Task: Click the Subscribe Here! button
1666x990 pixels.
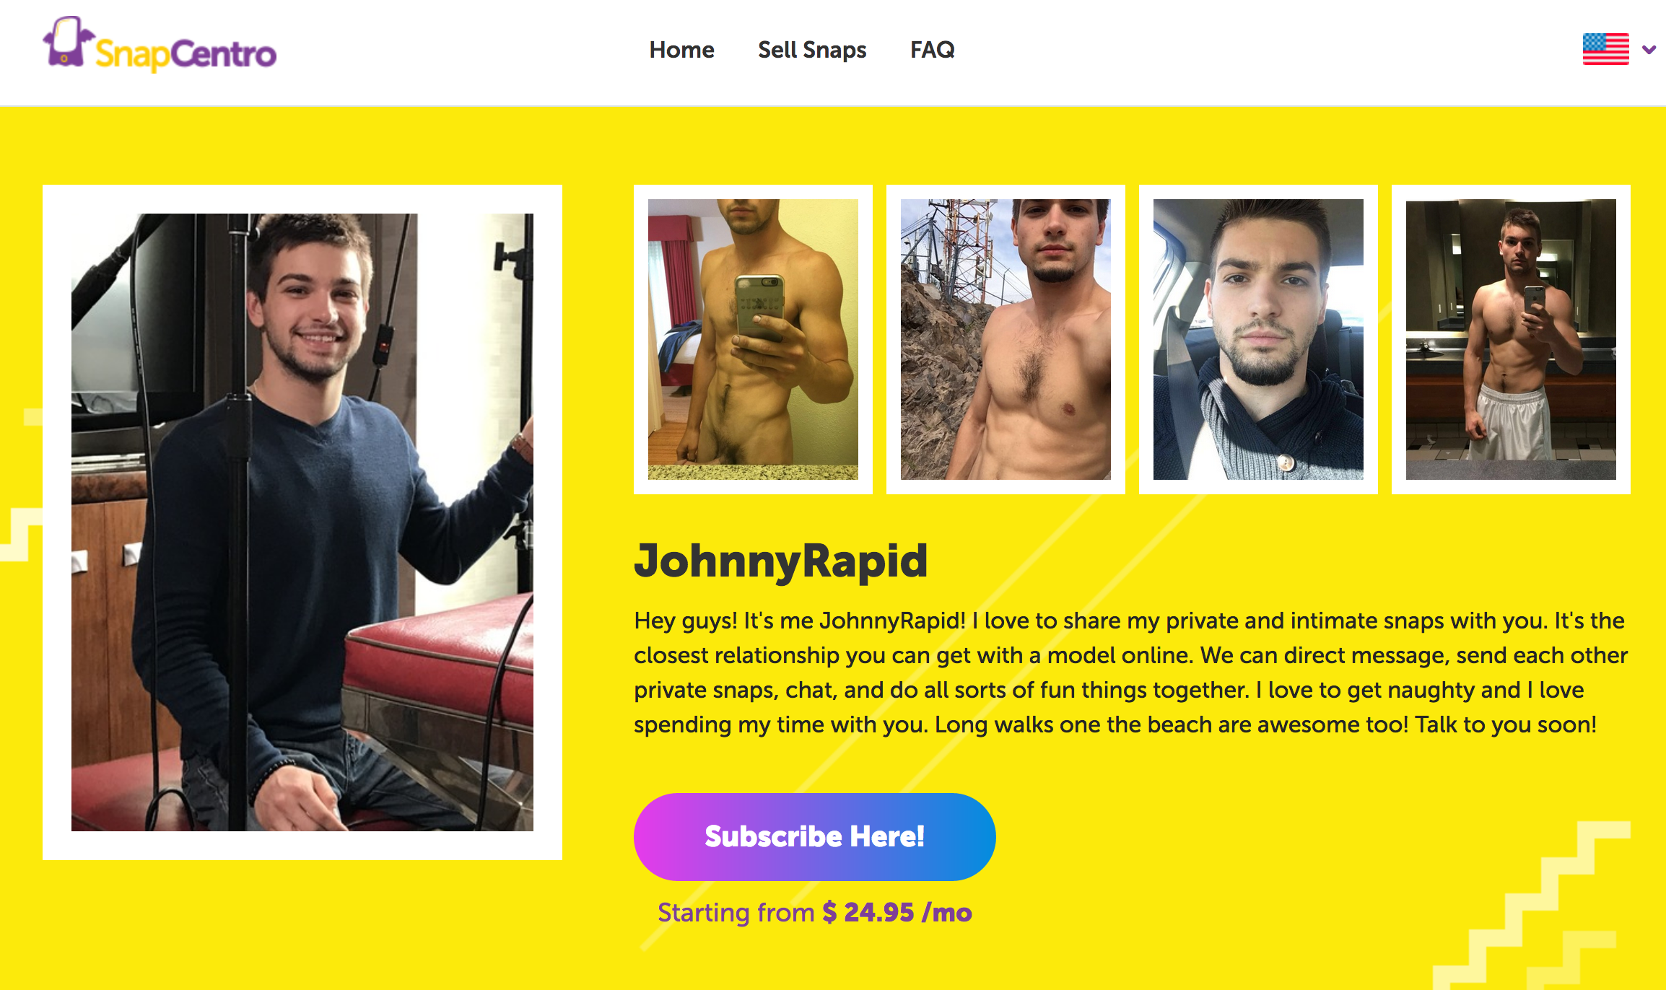Action: pos(814,836)
